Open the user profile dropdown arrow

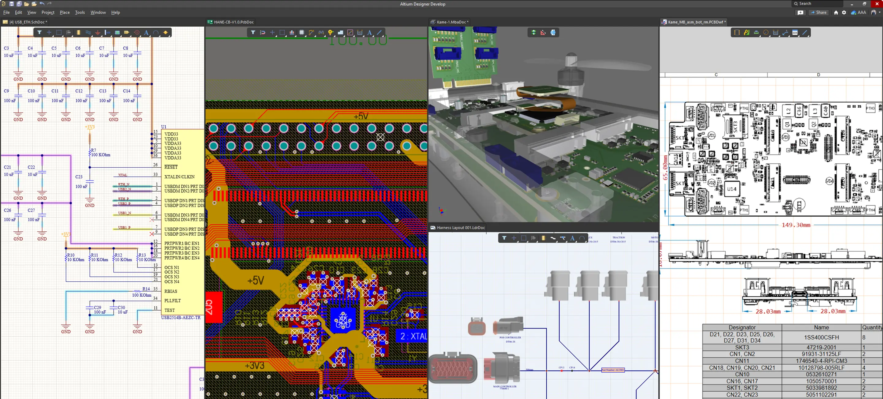pos(880,12)
